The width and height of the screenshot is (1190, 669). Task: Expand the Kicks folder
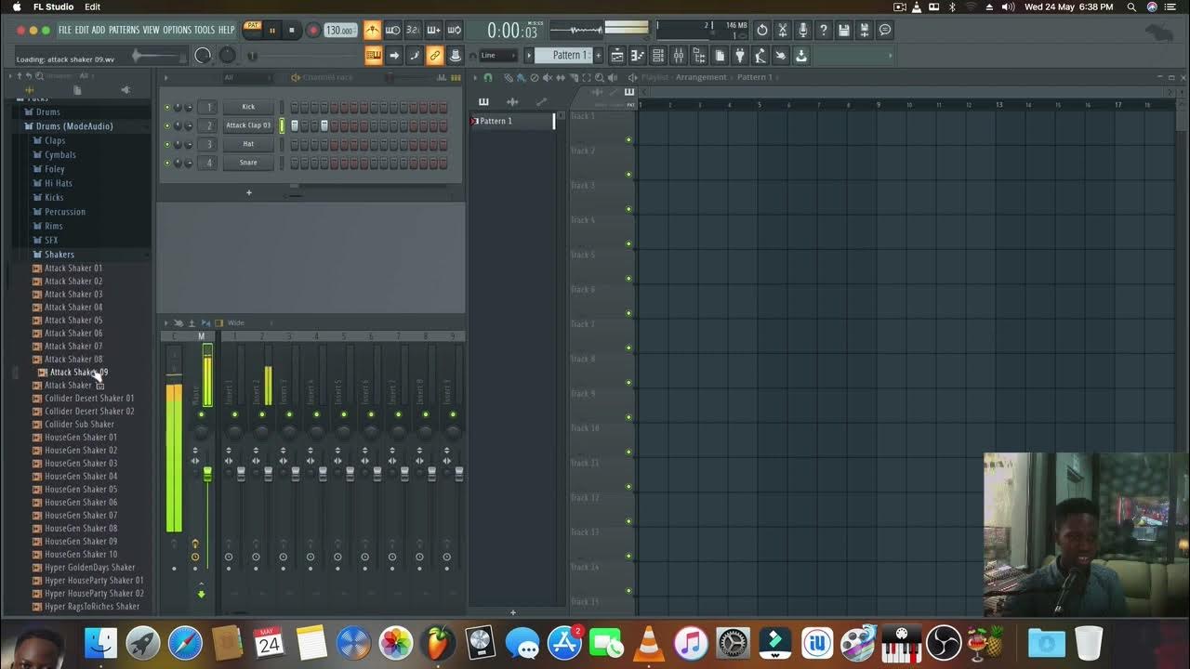coord(54,198)
